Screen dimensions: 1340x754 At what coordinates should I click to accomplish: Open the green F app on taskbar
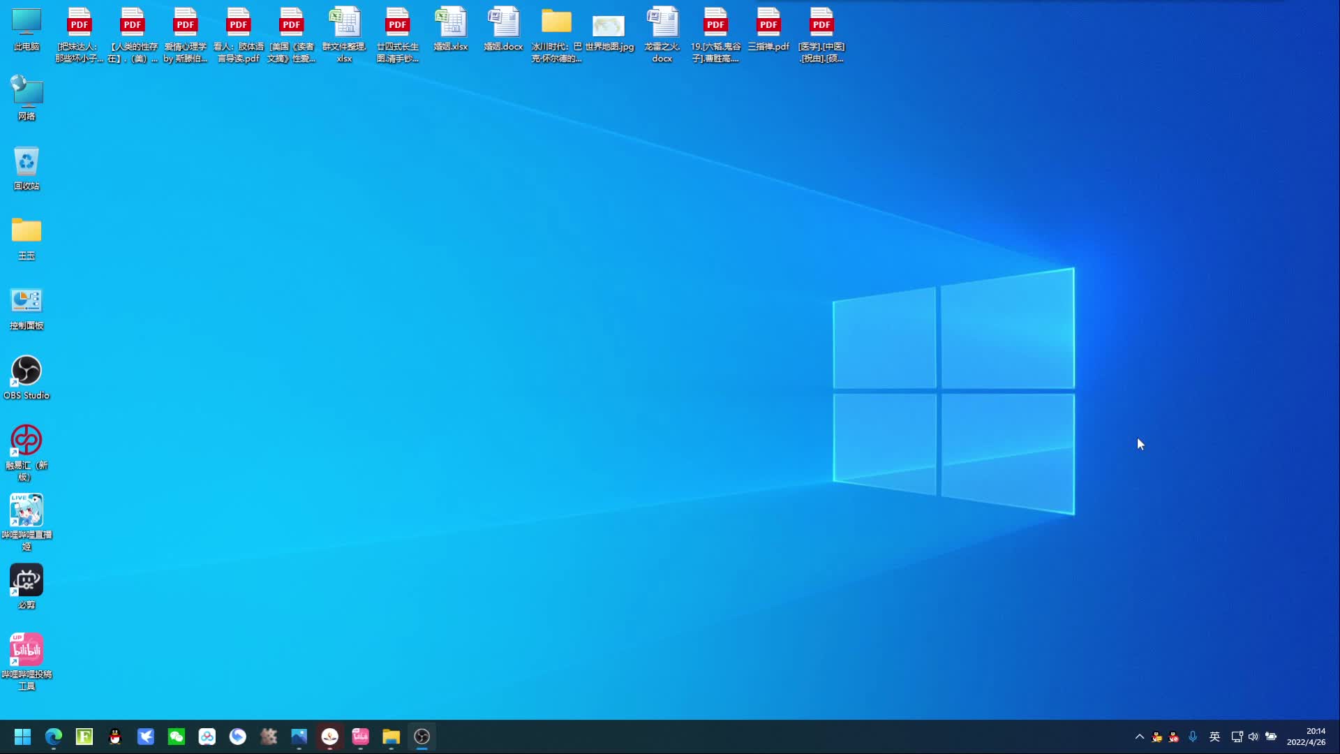[84, 737]
